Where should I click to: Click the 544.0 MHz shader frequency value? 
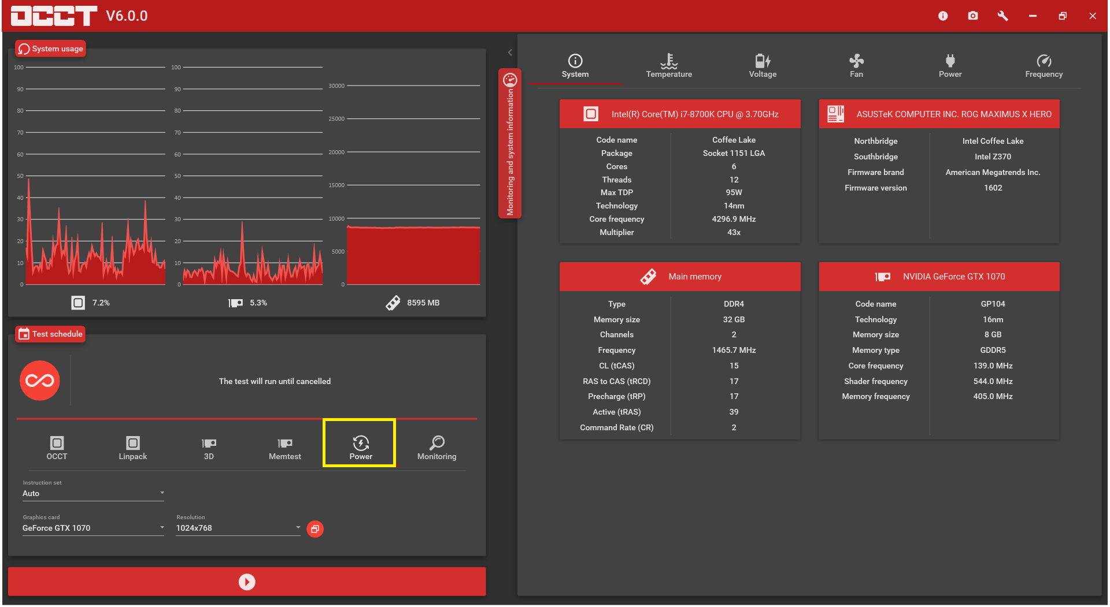993,381
